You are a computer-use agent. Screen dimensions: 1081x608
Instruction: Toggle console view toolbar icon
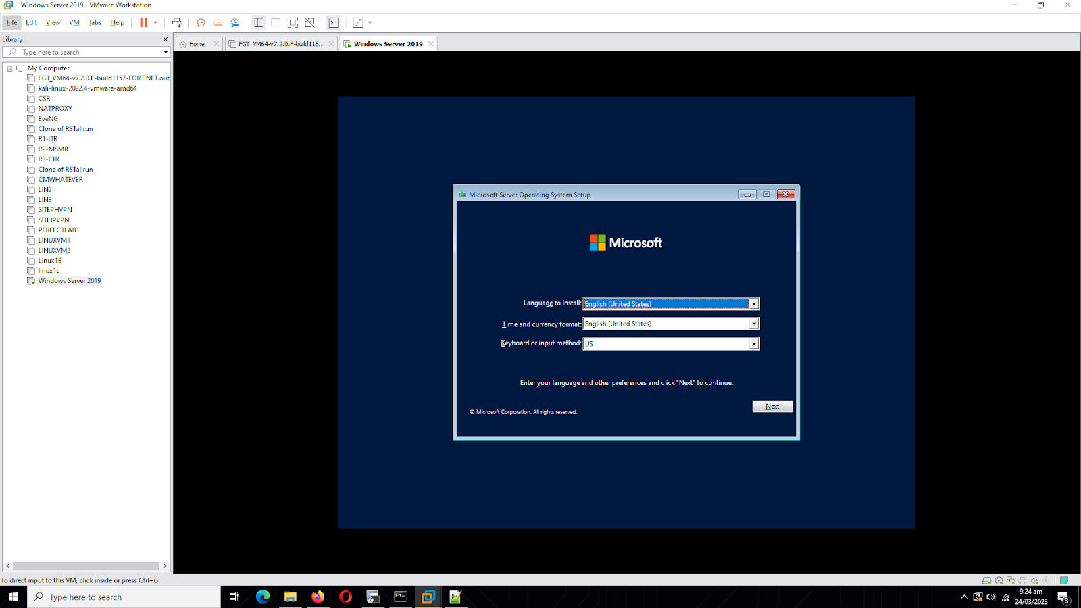pyautogui.click(x=334, y=22)
